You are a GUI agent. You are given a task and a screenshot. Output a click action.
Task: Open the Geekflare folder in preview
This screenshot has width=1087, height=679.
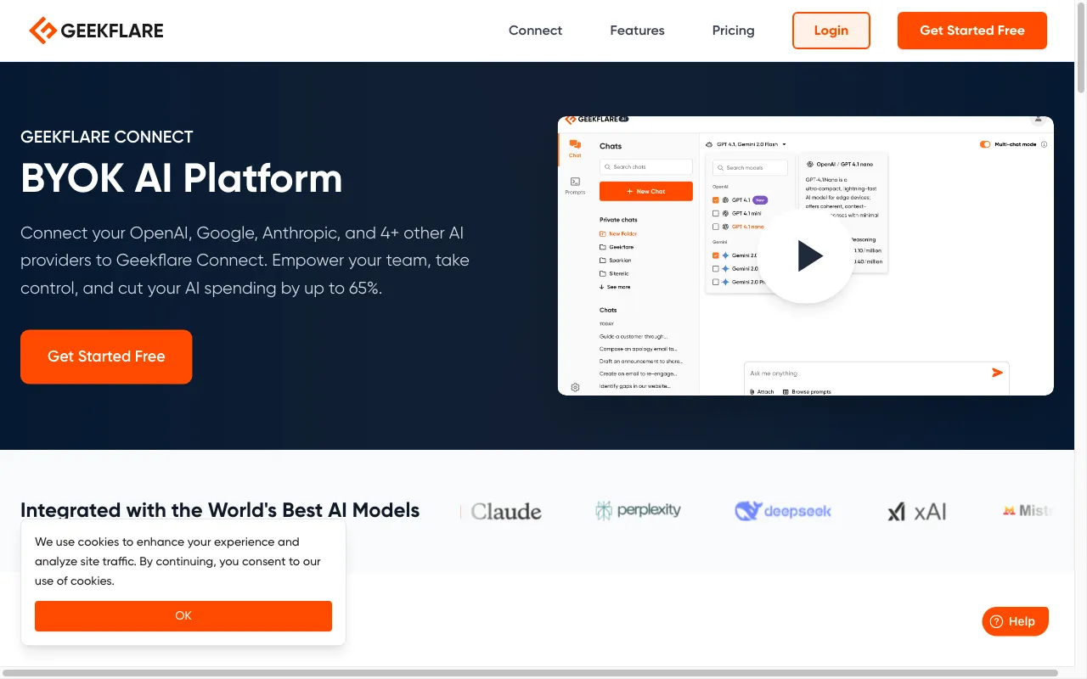click(617, 247)
